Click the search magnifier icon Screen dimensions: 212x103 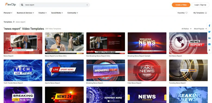pos(22,5)
